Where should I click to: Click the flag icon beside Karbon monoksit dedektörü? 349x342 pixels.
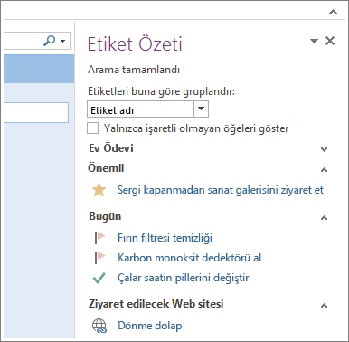click(99, 258)
